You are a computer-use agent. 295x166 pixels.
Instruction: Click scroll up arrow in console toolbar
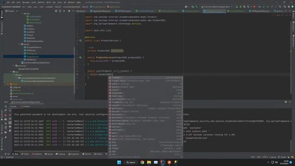[x=10, y=111]
